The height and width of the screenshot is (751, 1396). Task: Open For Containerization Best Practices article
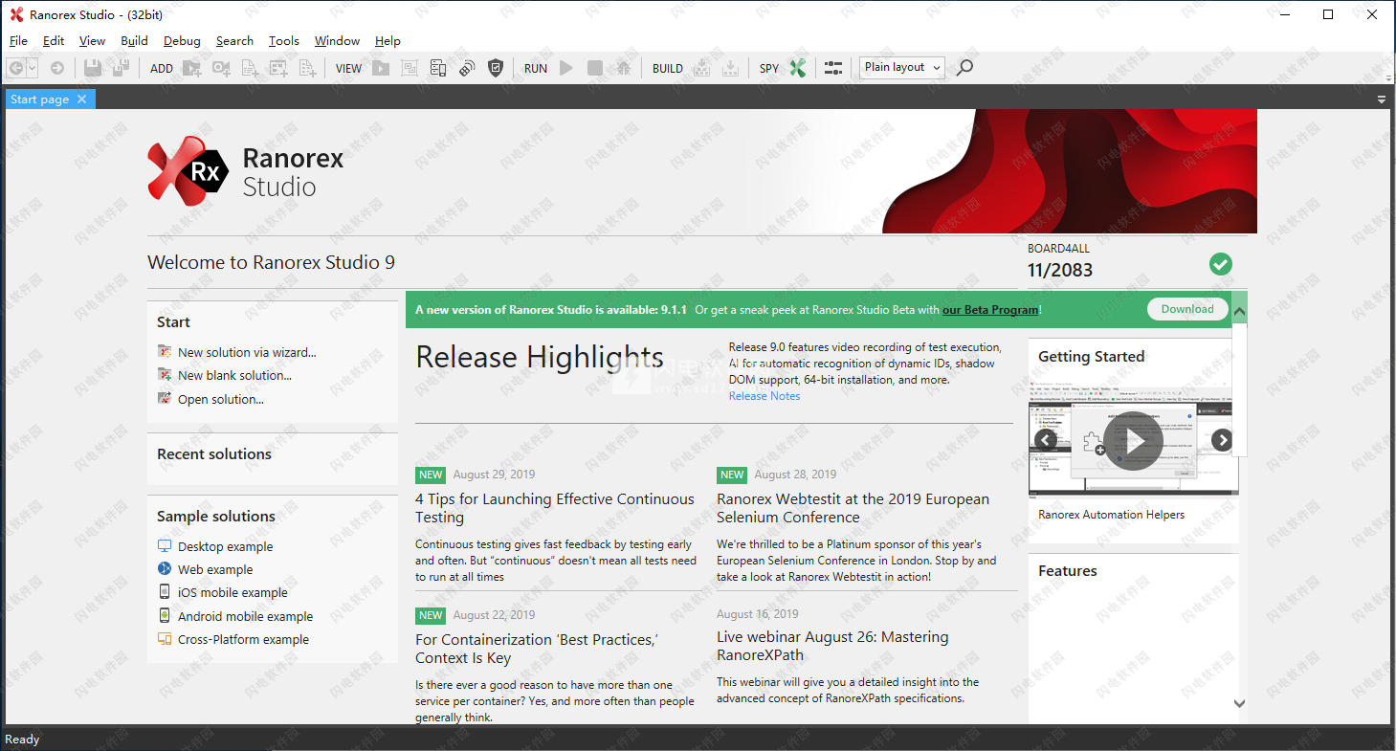[537, 649]
